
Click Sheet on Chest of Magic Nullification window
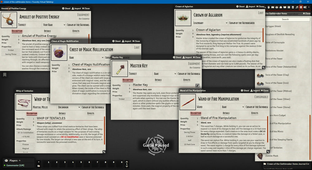pos(116,41)
